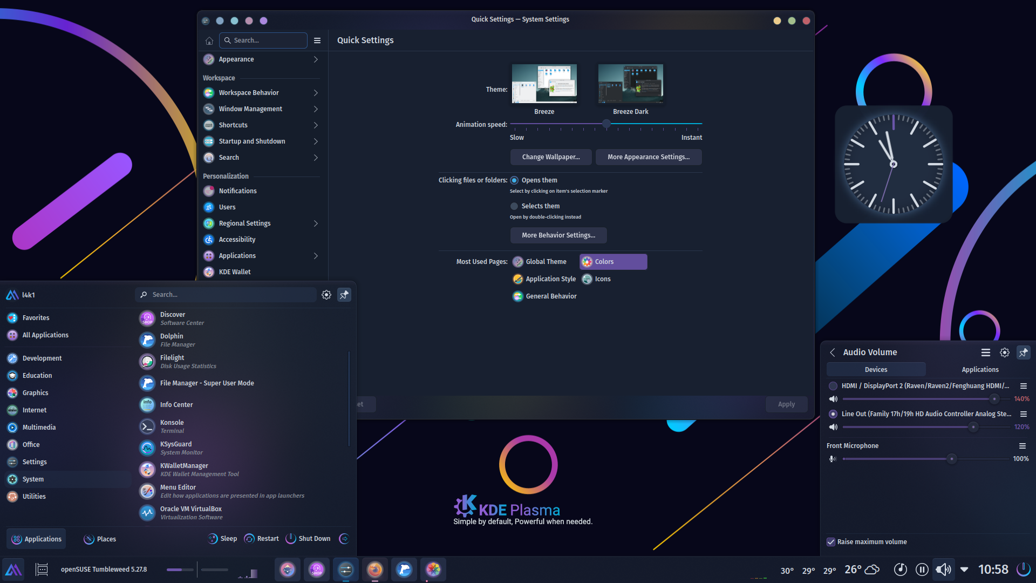The height and width of the screenshot is (583, 1036).
Task: Click the Apply button
Action: [x=786, y=404]
